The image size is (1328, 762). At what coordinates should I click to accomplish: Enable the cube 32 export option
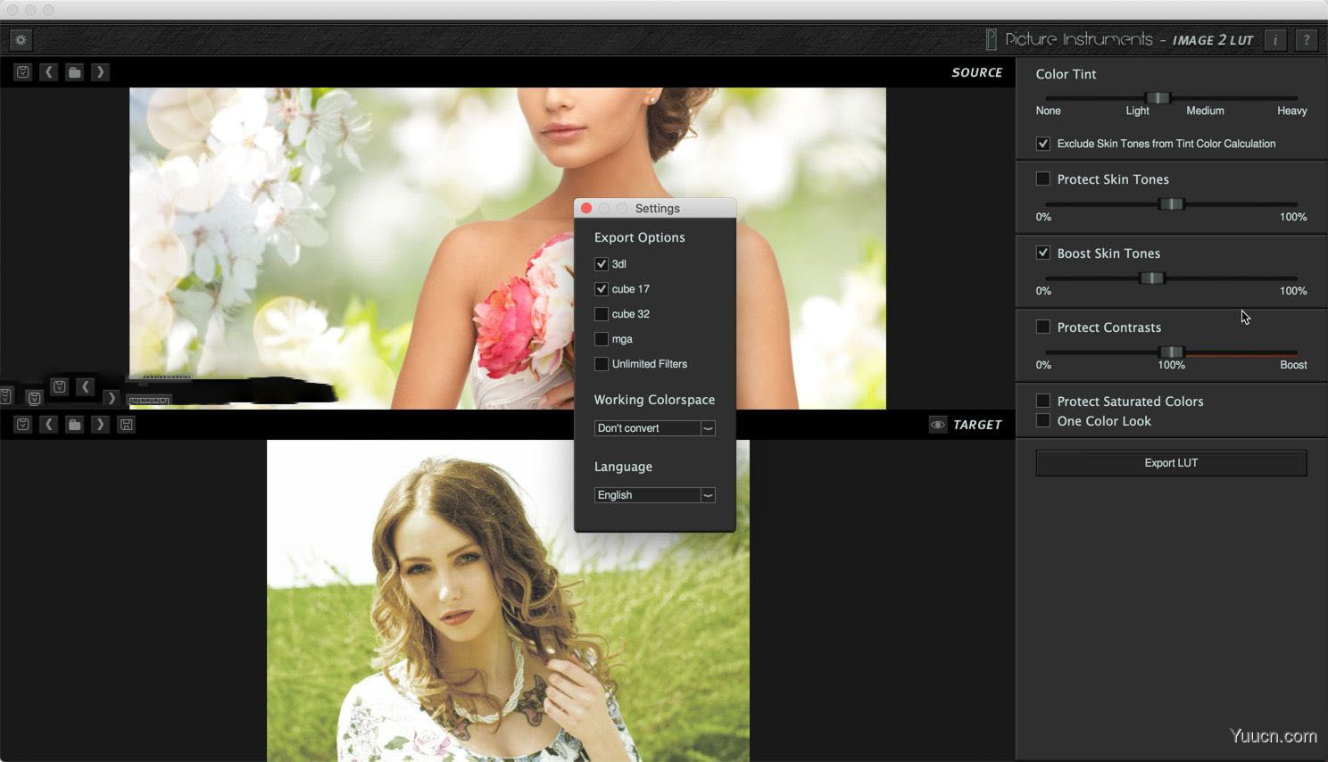point(602,314)
